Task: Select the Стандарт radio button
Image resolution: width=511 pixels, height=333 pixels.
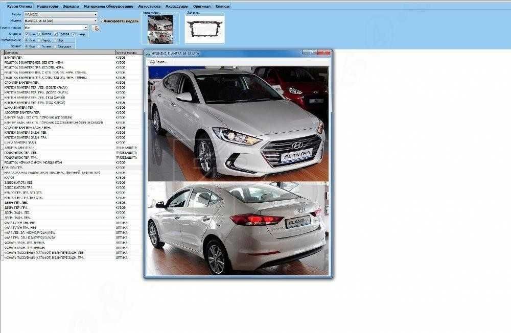Action: (55, 46)
